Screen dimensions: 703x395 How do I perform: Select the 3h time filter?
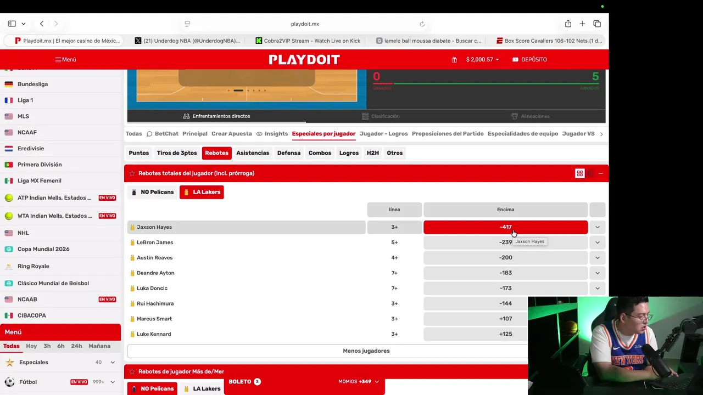point(47,346)
